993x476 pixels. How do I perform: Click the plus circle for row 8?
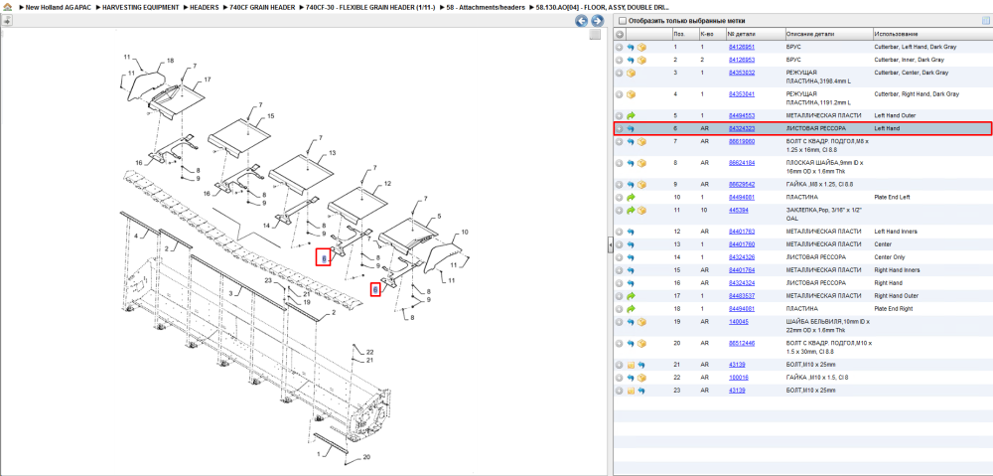click(620, 163)
